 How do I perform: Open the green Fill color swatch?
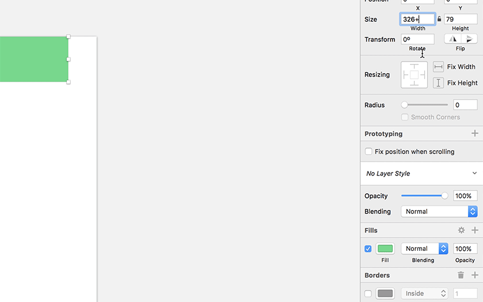click(x=385, y=249)
